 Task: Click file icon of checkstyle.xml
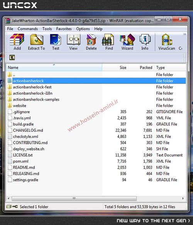tap(10, 137)
